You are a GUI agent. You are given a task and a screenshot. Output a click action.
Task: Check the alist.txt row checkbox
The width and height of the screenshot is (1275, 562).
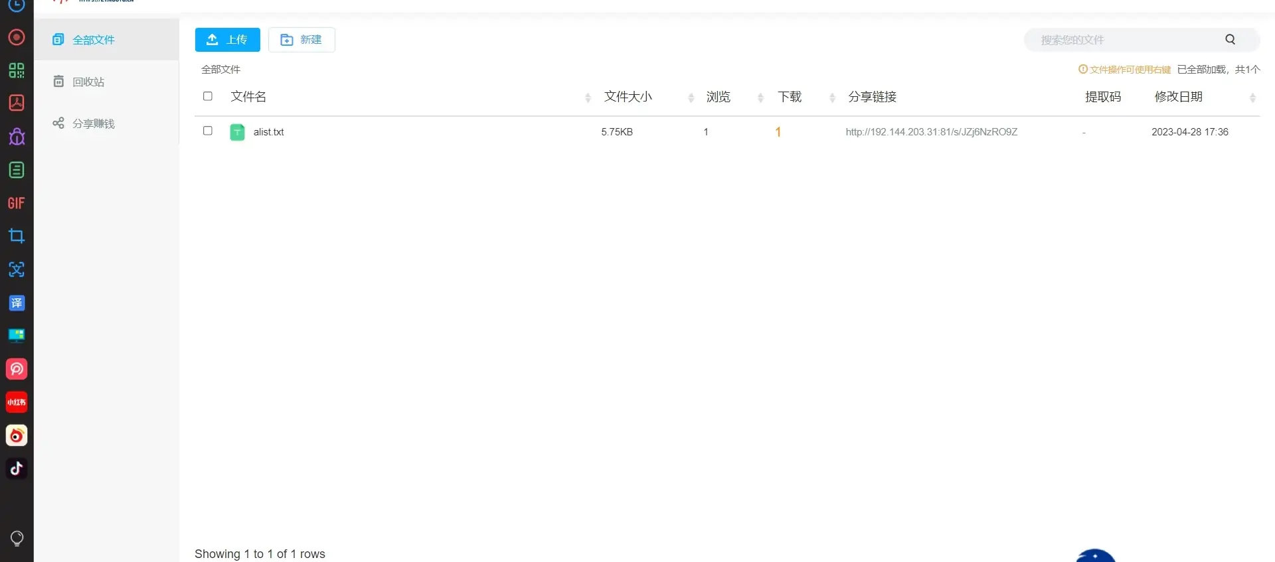point(208,131)
